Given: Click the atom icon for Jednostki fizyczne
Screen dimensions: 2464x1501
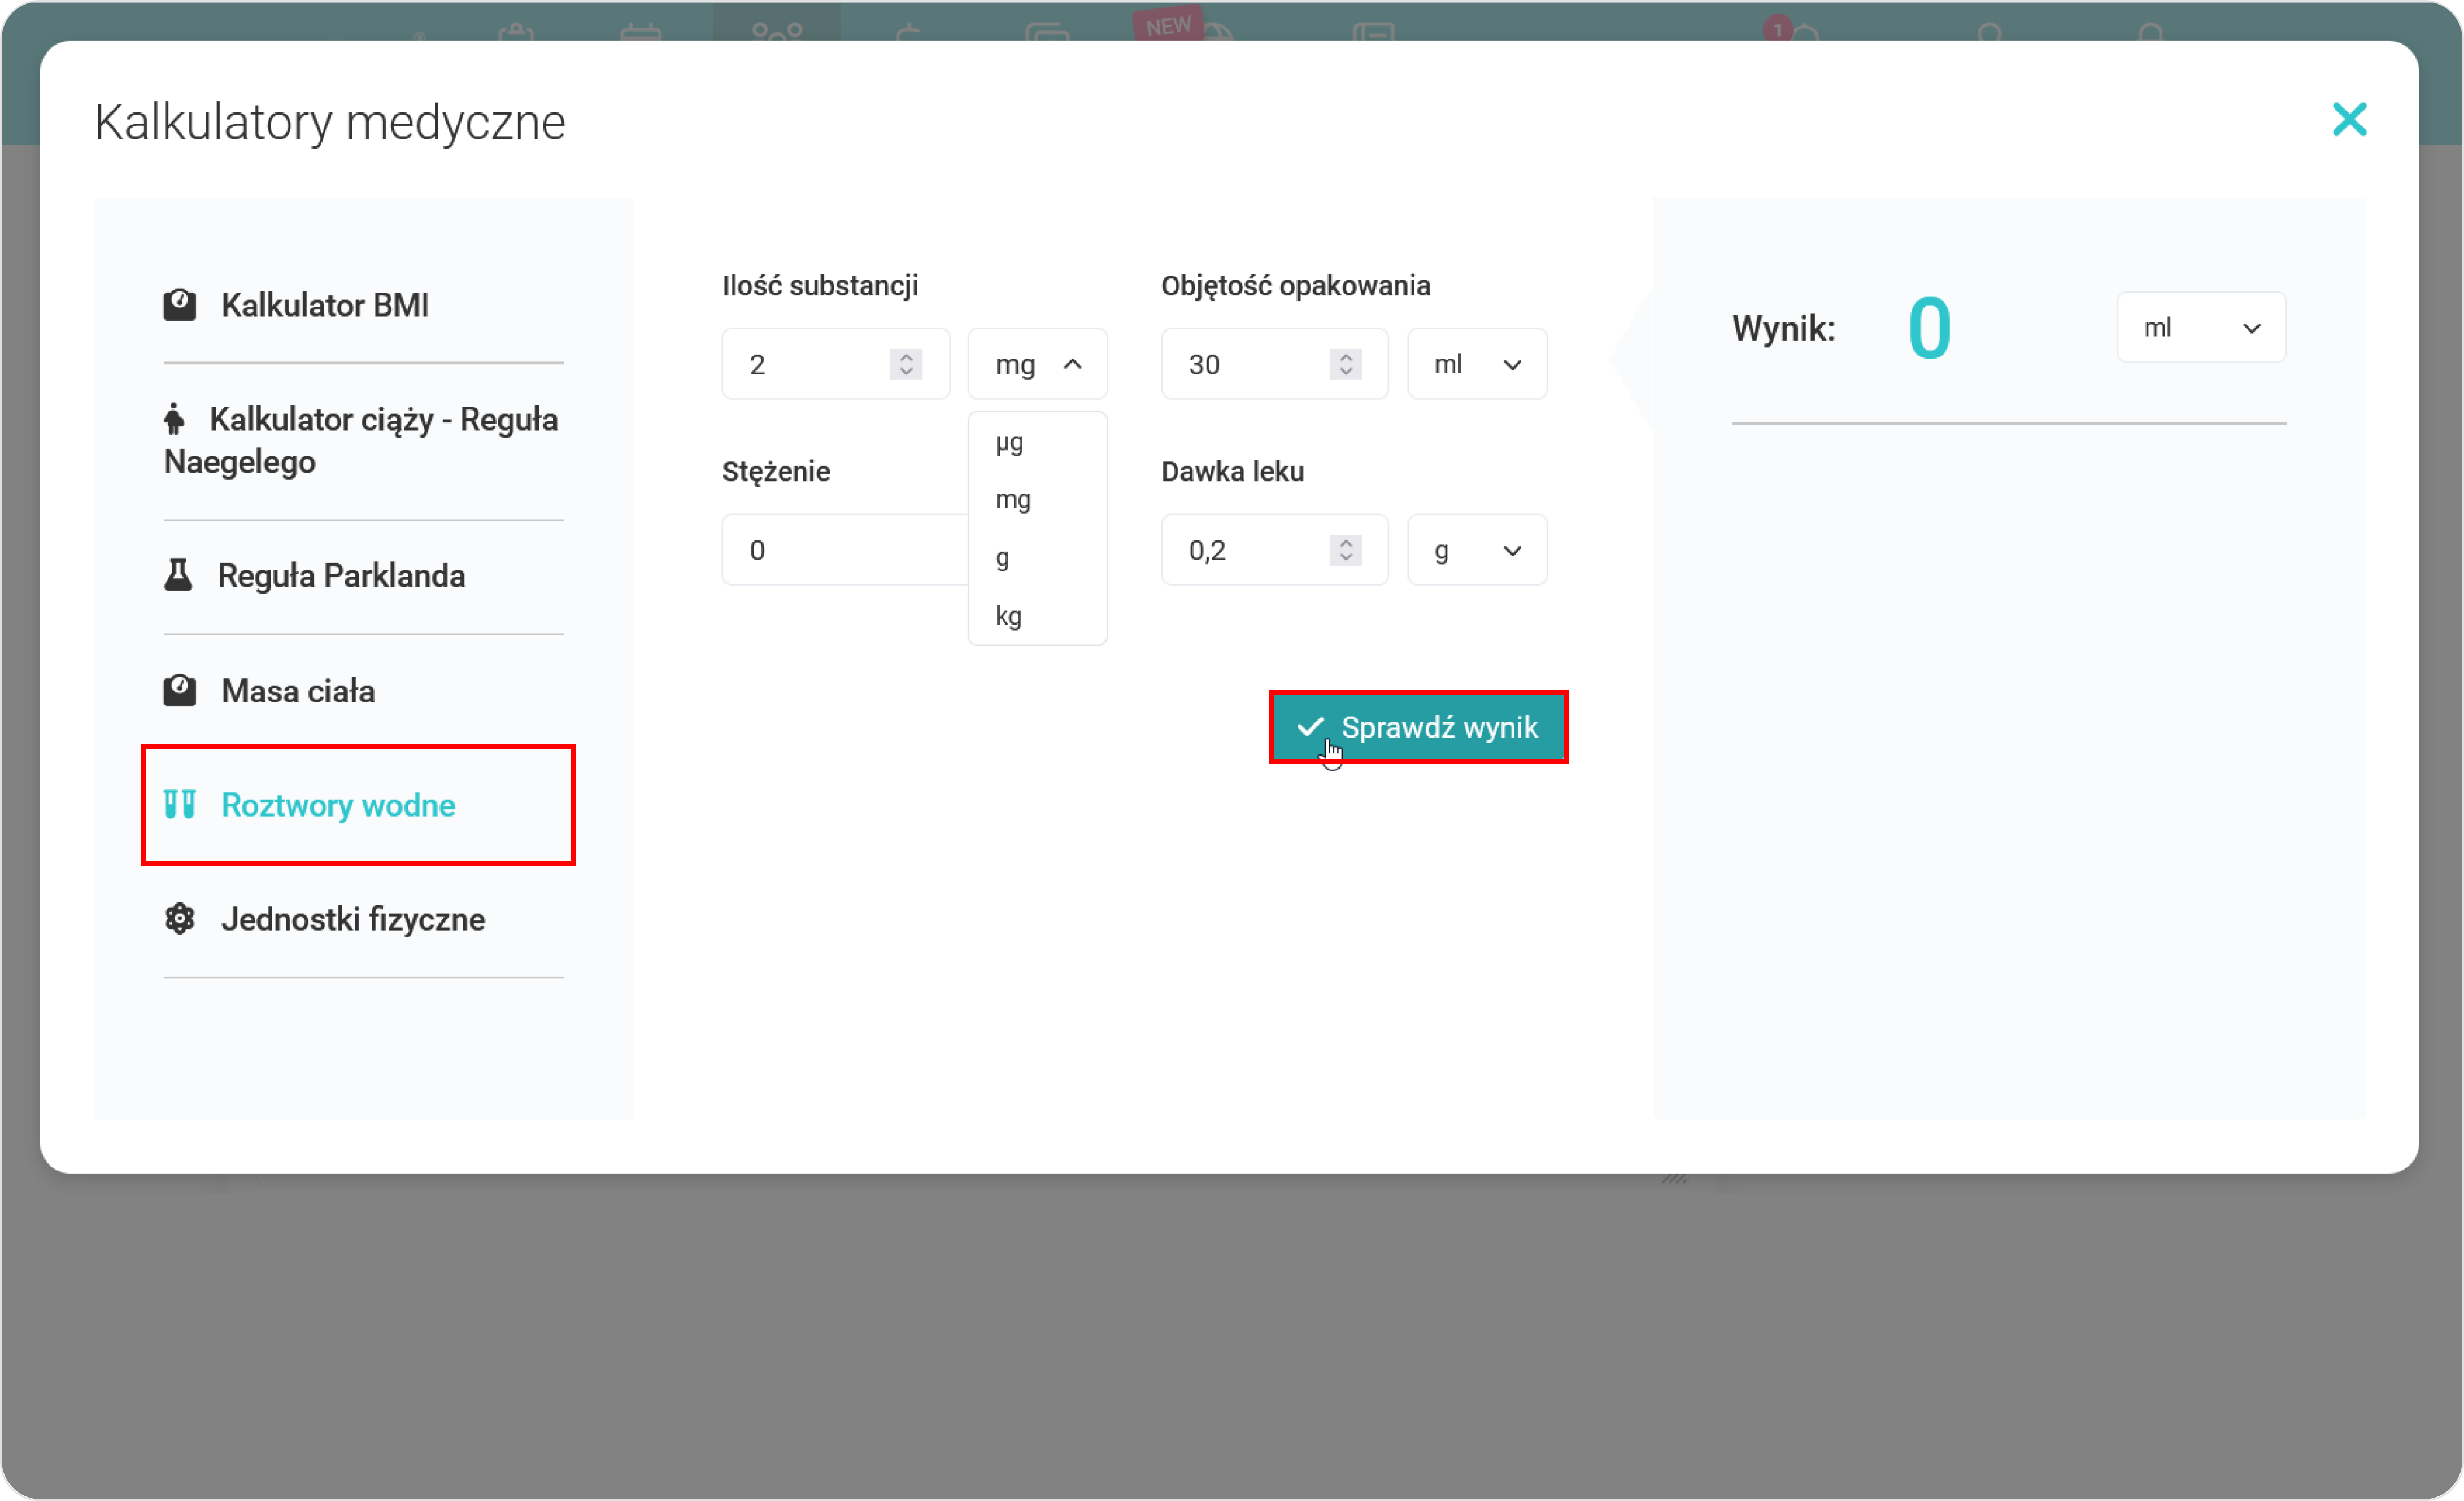Looking at the screenshot, I should click(180, 918).
